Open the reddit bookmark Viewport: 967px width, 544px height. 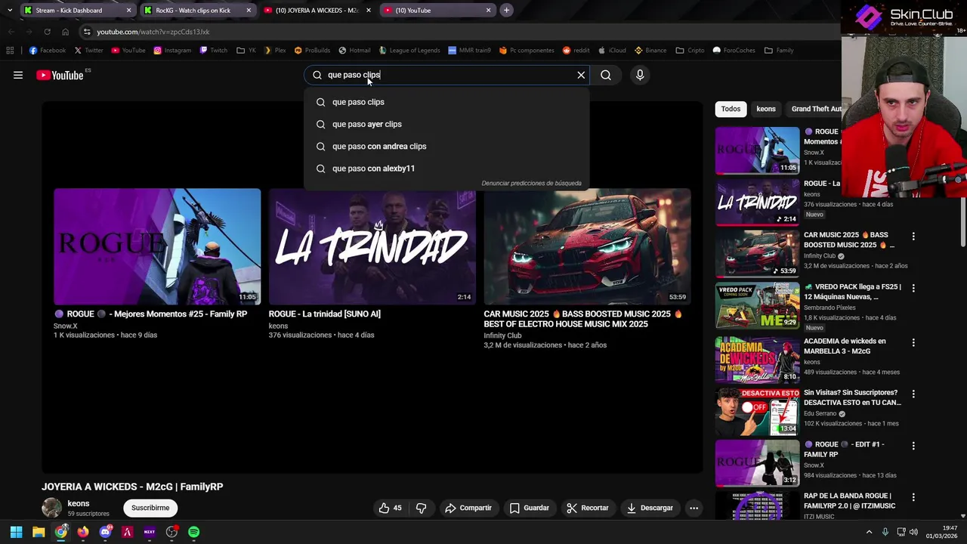point(576,51)
